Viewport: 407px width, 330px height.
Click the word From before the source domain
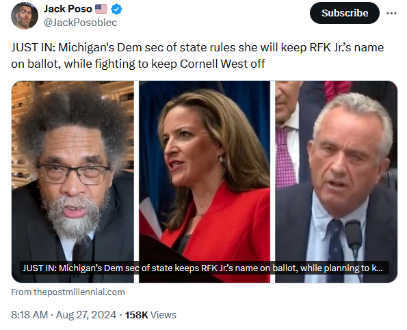[x=21, y=292]
